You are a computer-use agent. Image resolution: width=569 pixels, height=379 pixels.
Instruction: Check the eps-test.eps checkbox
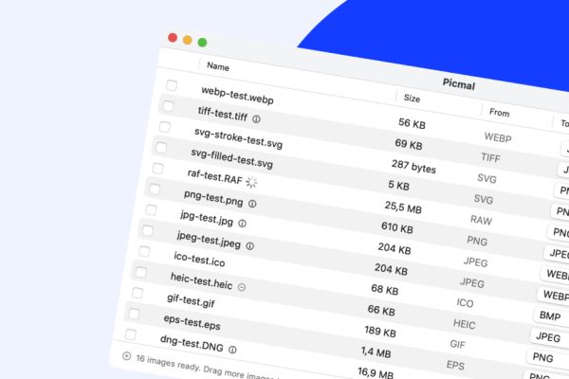[134, 314]
